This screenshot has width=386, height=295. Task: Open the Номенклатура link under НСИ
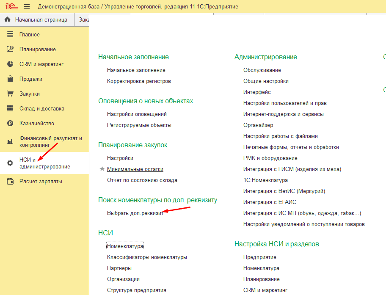[125, 246]
